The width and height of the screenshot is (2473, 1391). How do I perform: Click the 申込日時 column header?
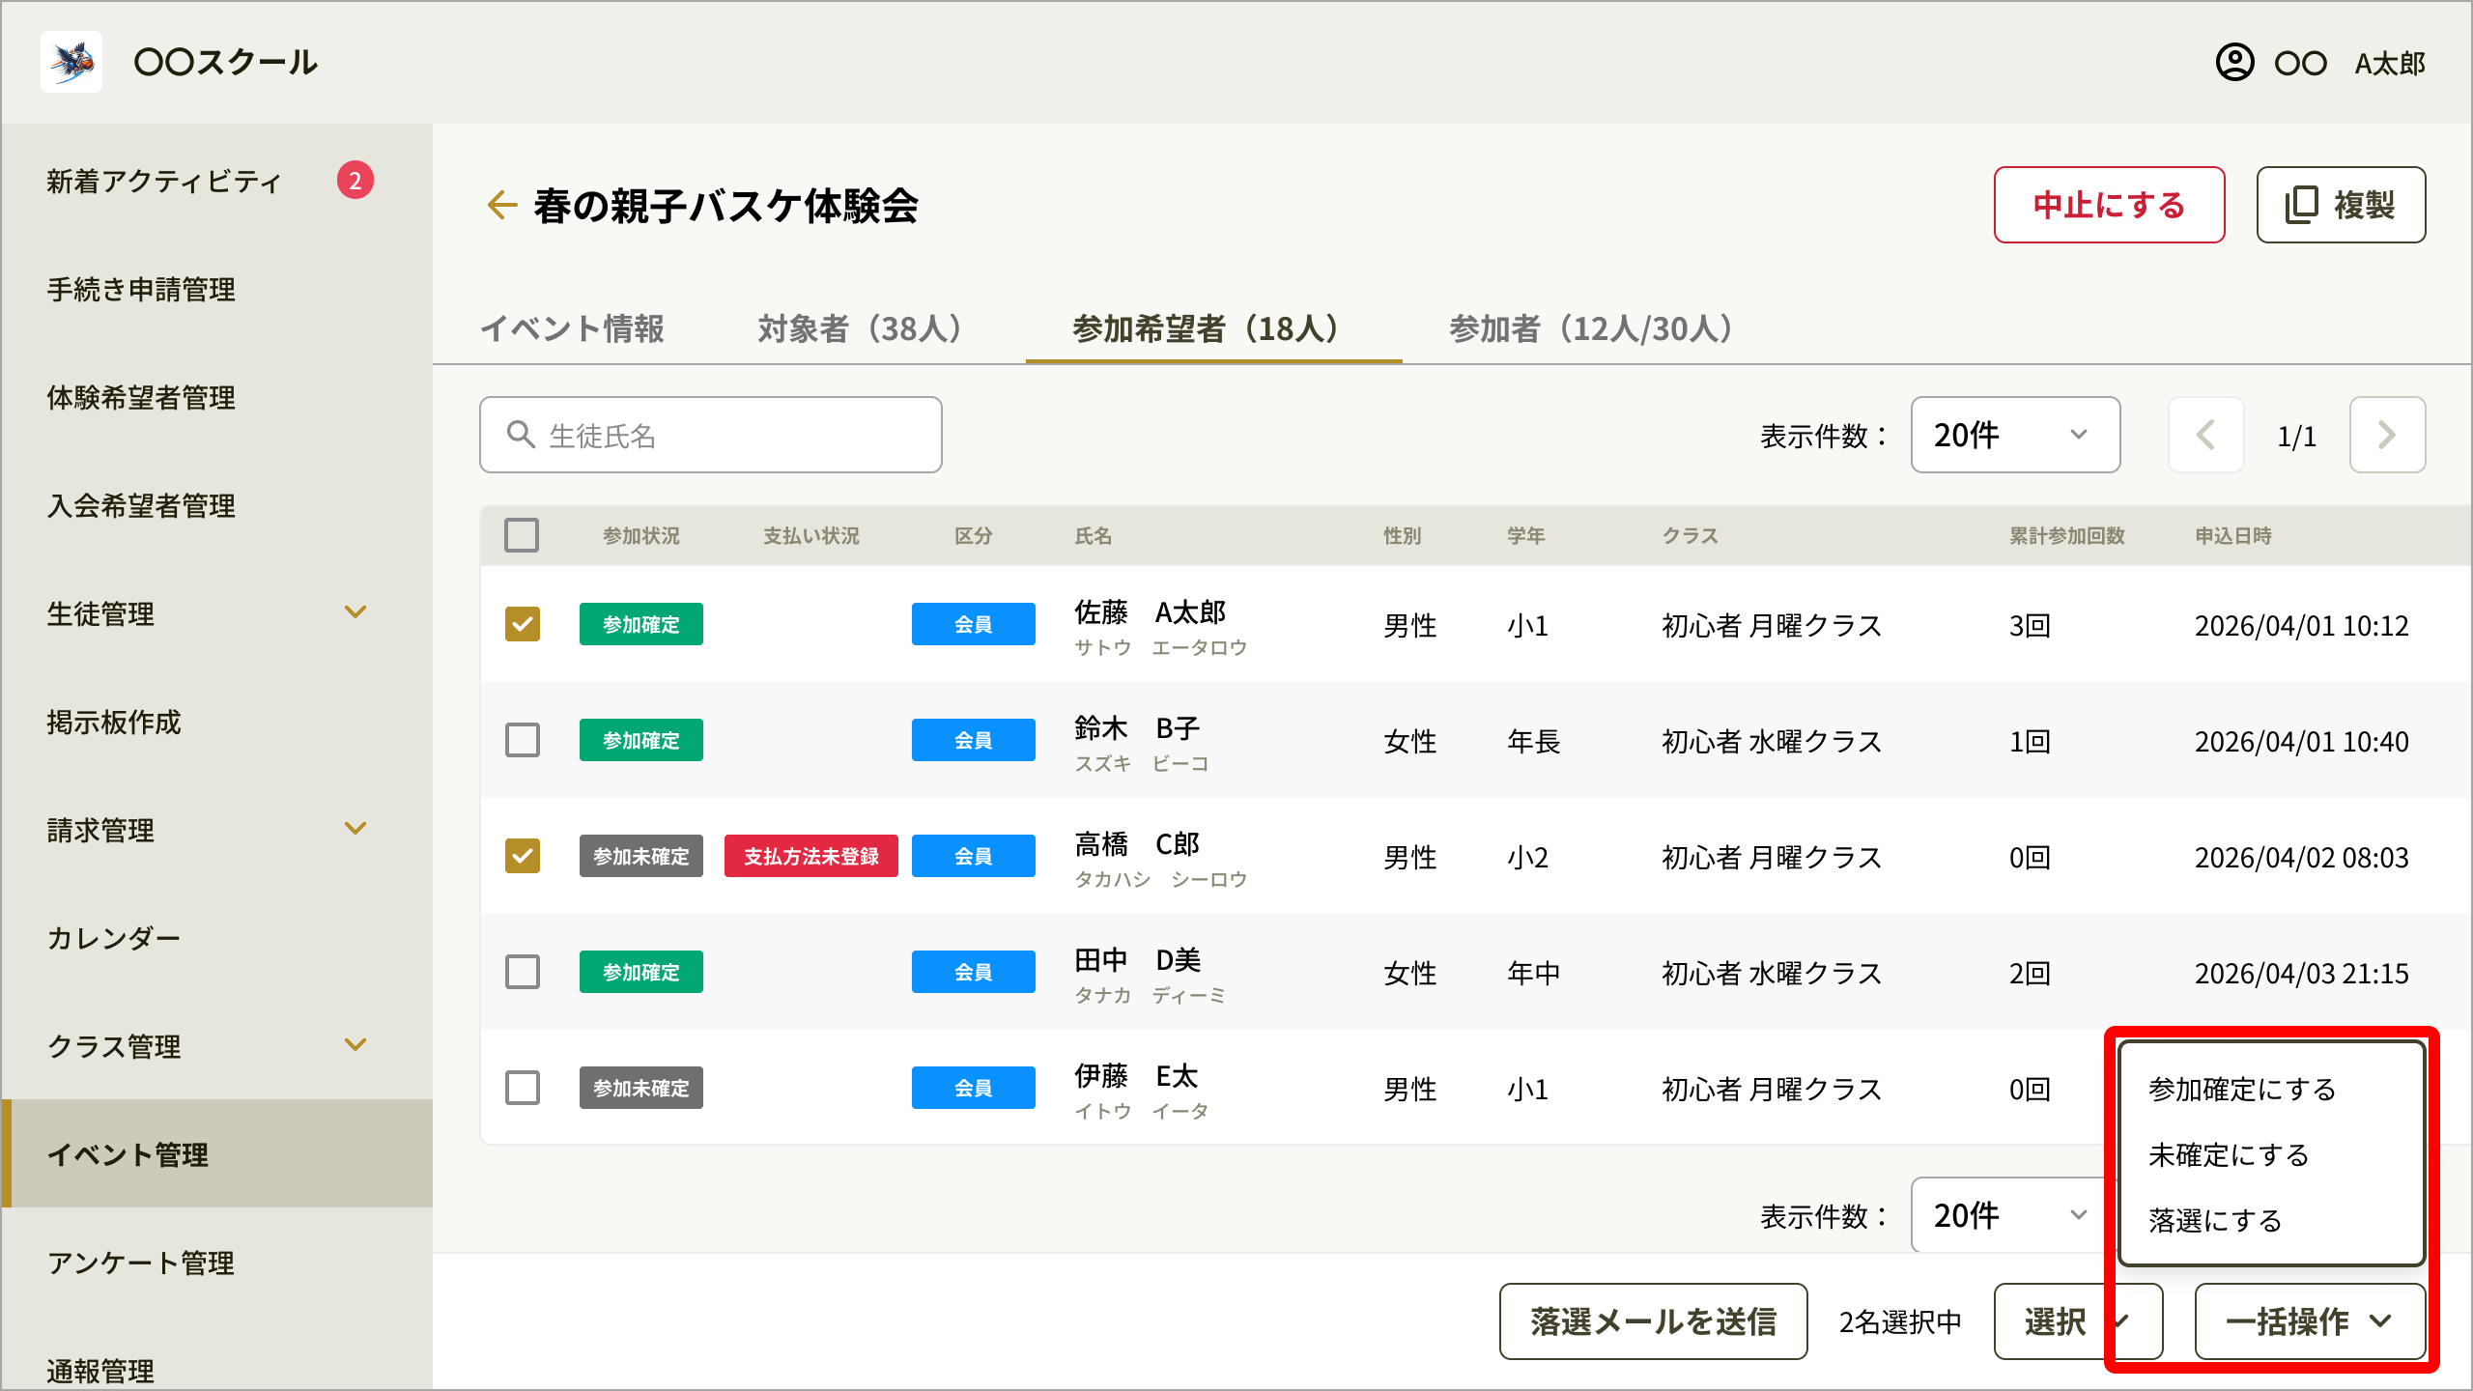coord(2233,536)
